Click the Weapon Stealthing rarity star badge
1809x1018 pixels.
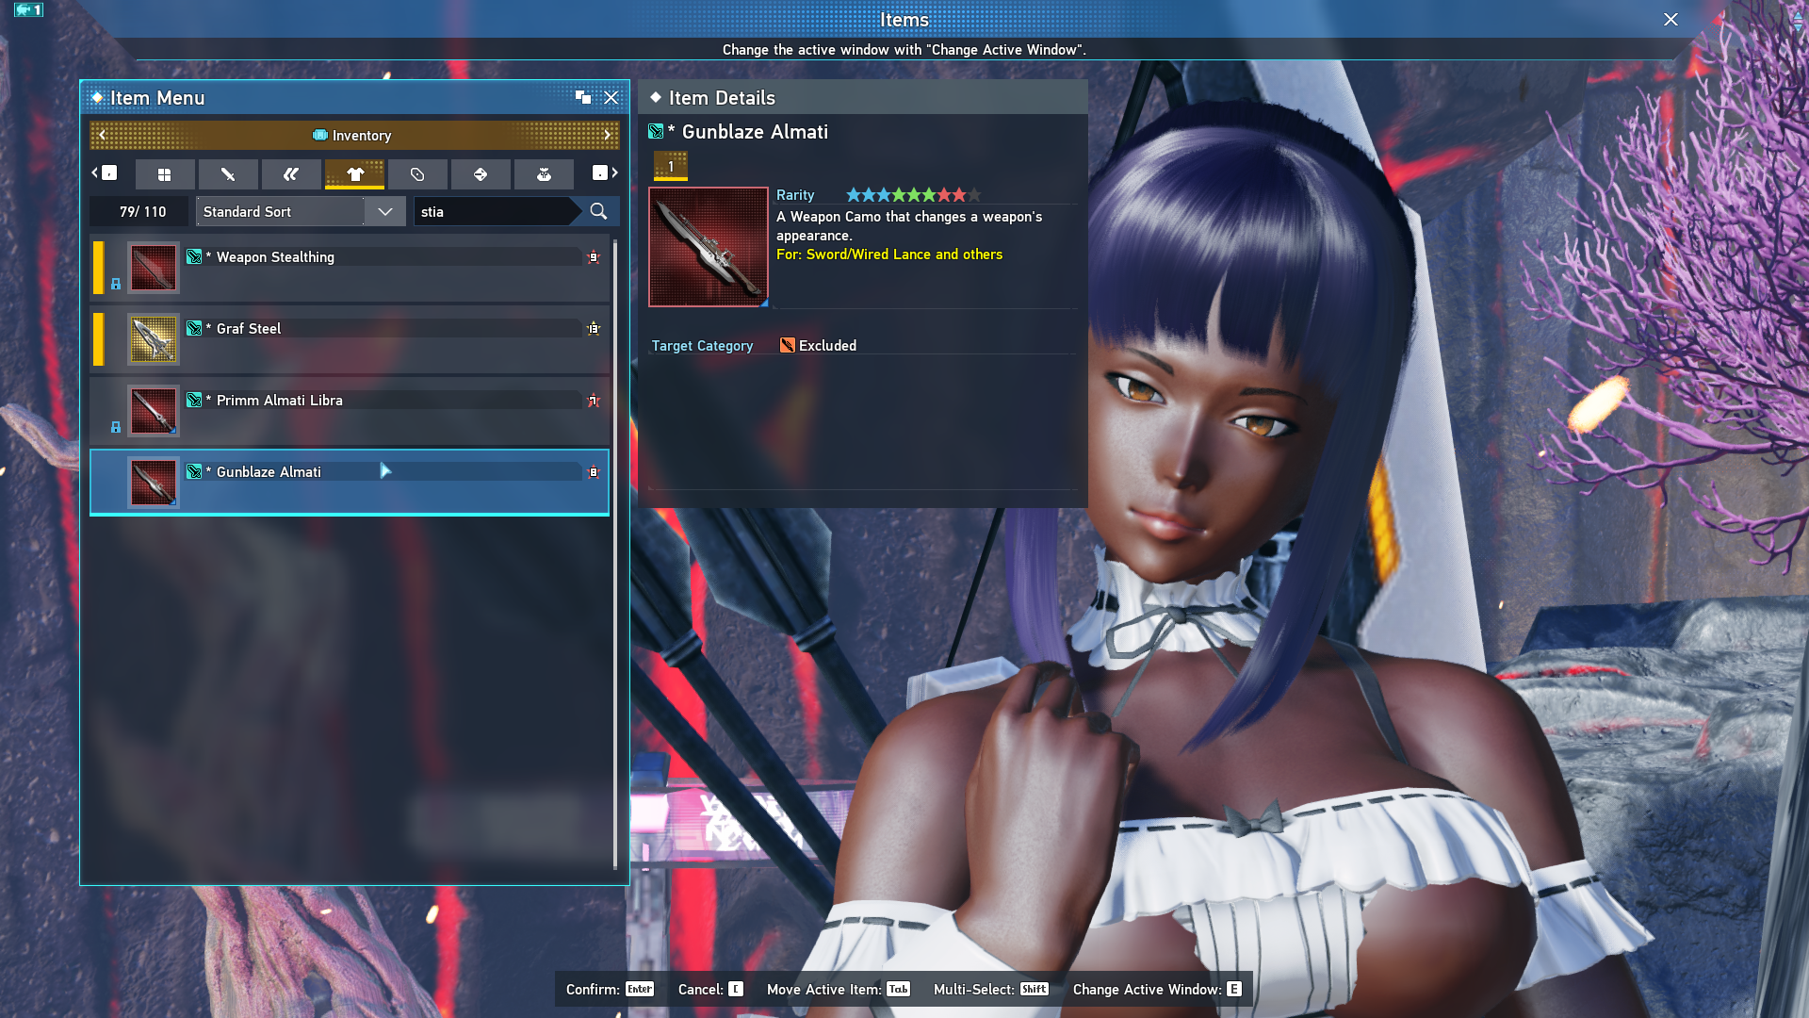pos(594,257)
